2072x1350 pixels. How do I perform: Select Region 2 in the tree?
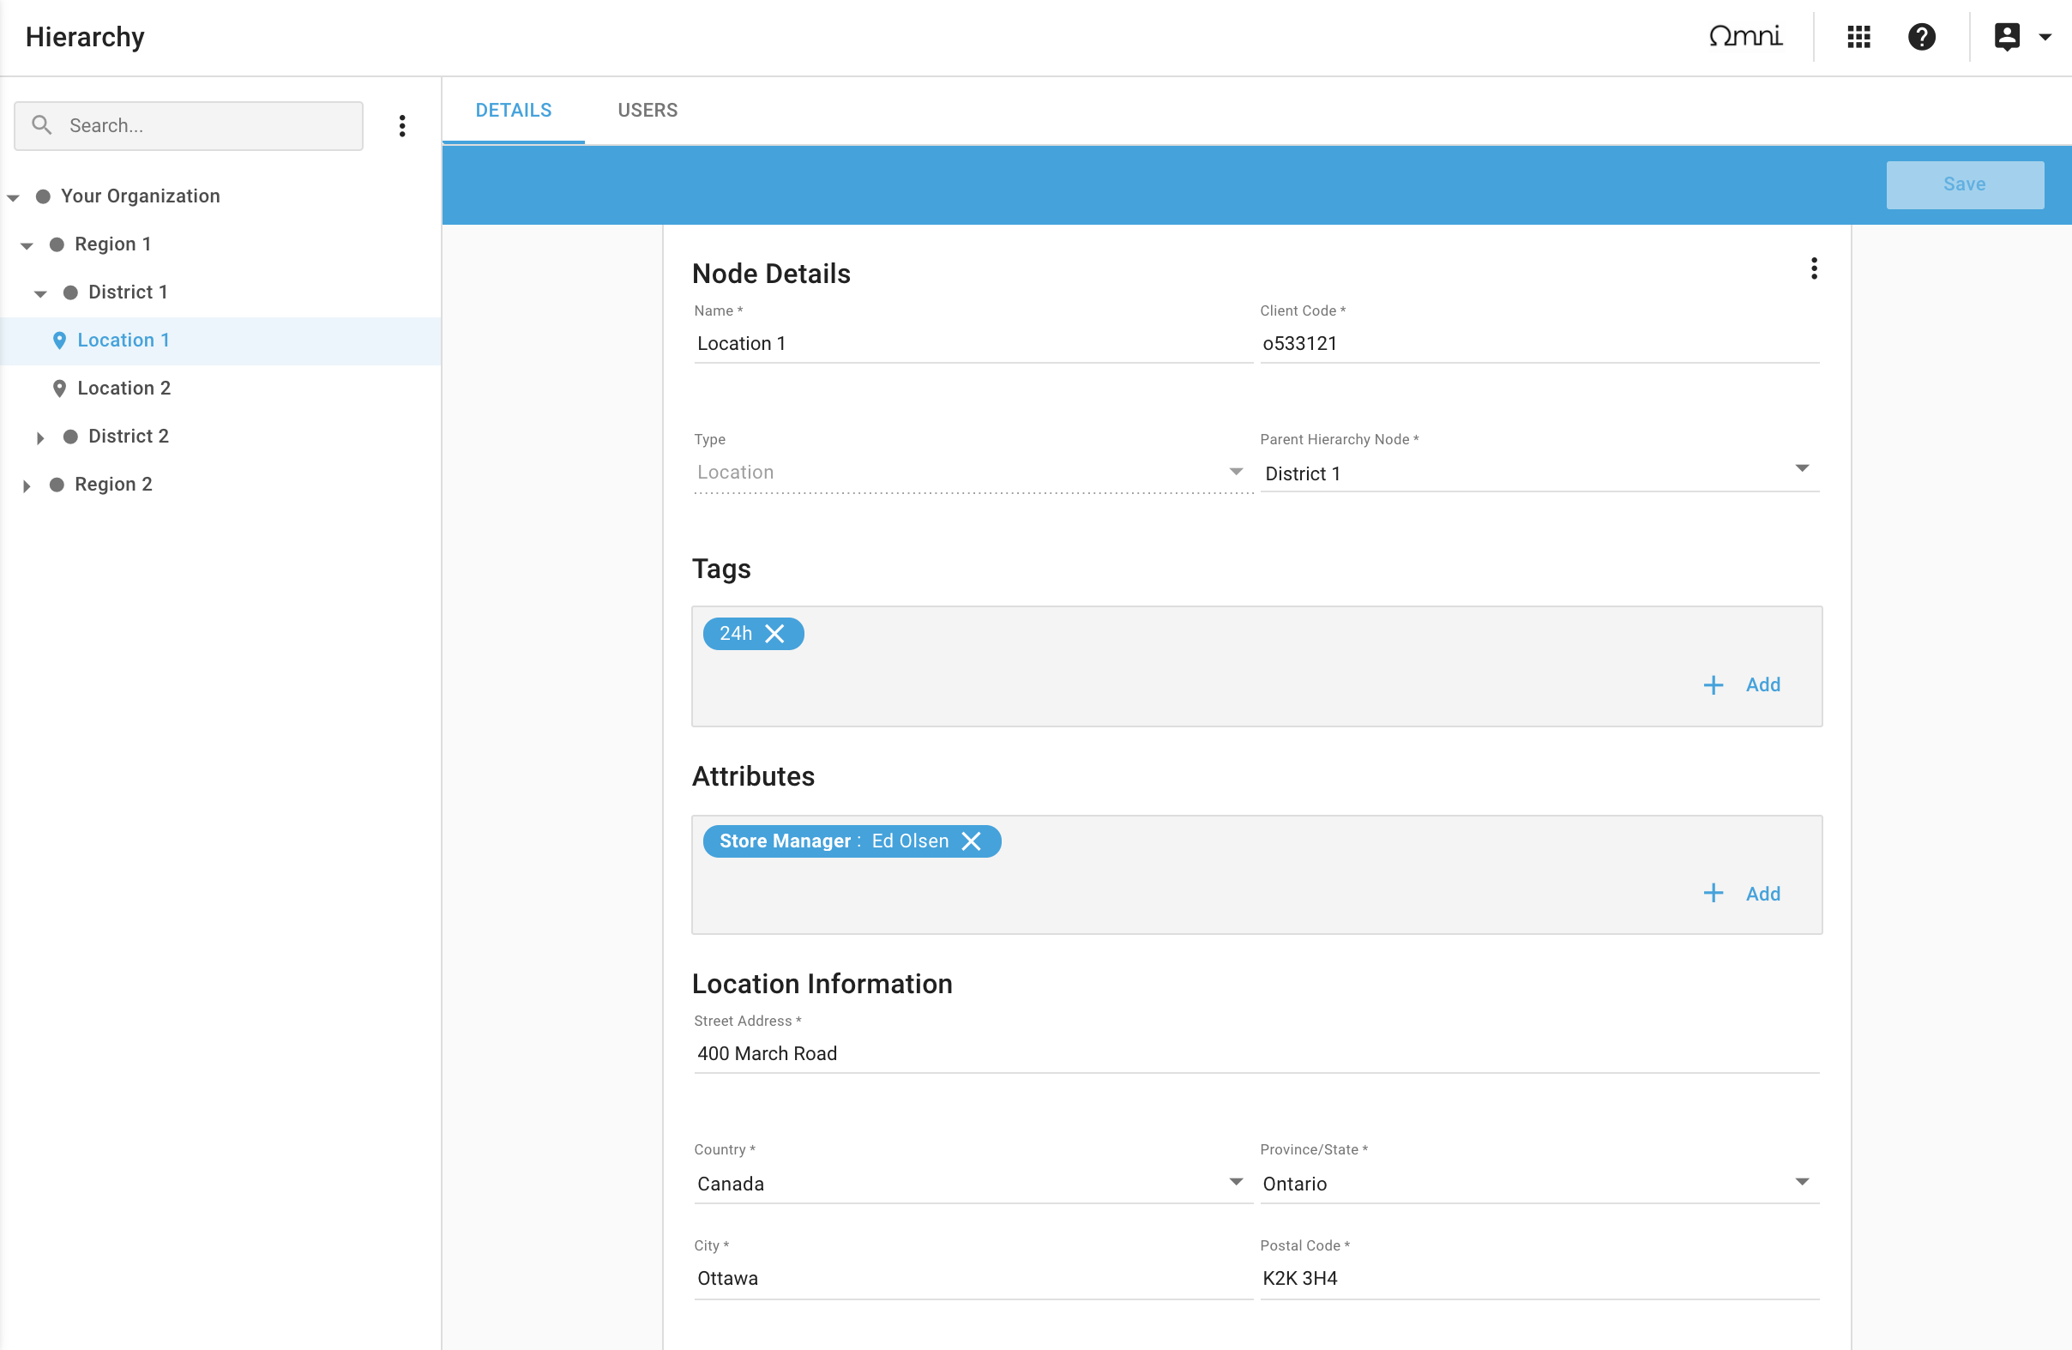click(x=114, y=484)
